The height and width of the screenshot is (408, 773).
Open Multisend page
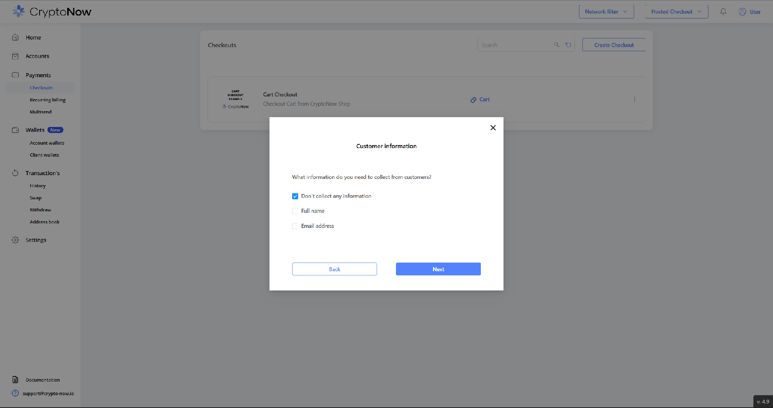click(x=41, y=112)
